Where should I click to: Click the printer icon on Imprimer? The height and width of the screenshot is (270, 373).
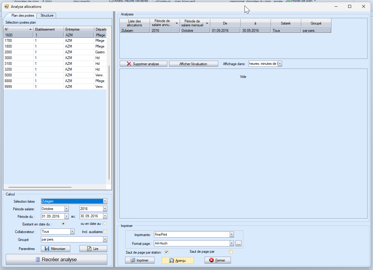pos(132,260)
